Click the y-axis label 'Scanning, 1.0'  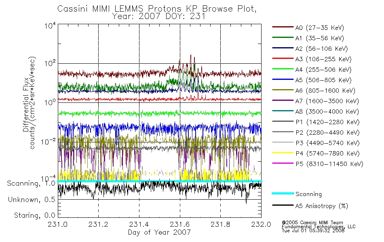click(x=31, y=184)
